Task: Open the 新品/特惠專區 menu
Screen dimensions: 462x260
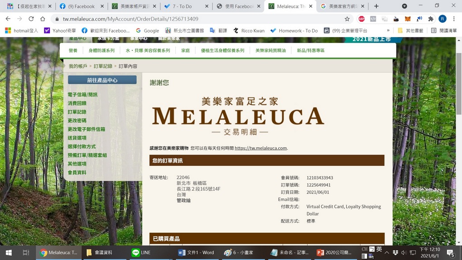Action: pyautogui.click(x=311, y=50)
